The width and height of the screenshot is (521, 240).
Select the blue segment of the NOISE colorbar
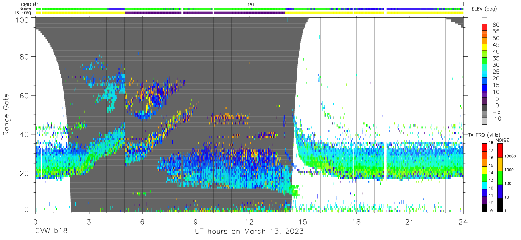point(500,191)
